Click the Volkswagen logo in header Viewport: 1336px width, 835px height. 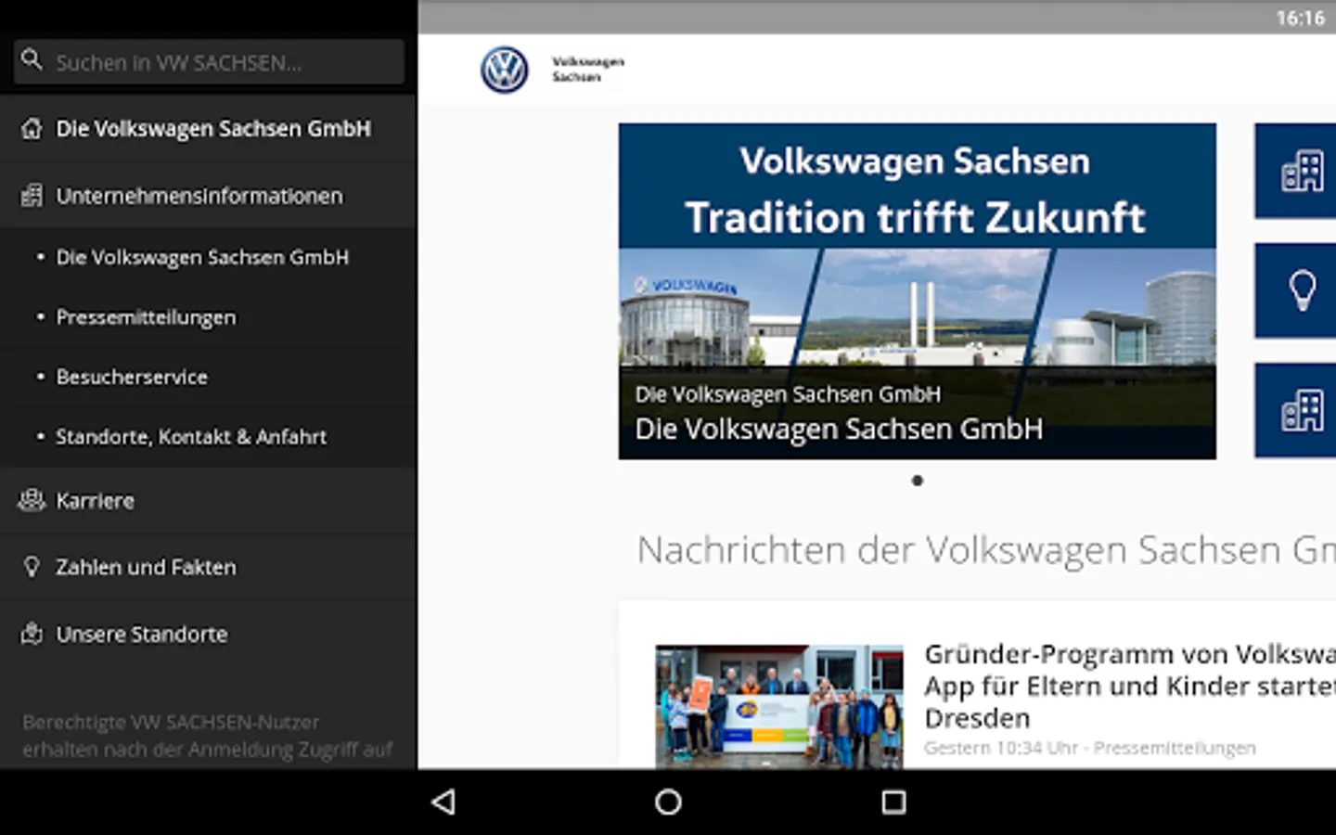coord(505,70)
